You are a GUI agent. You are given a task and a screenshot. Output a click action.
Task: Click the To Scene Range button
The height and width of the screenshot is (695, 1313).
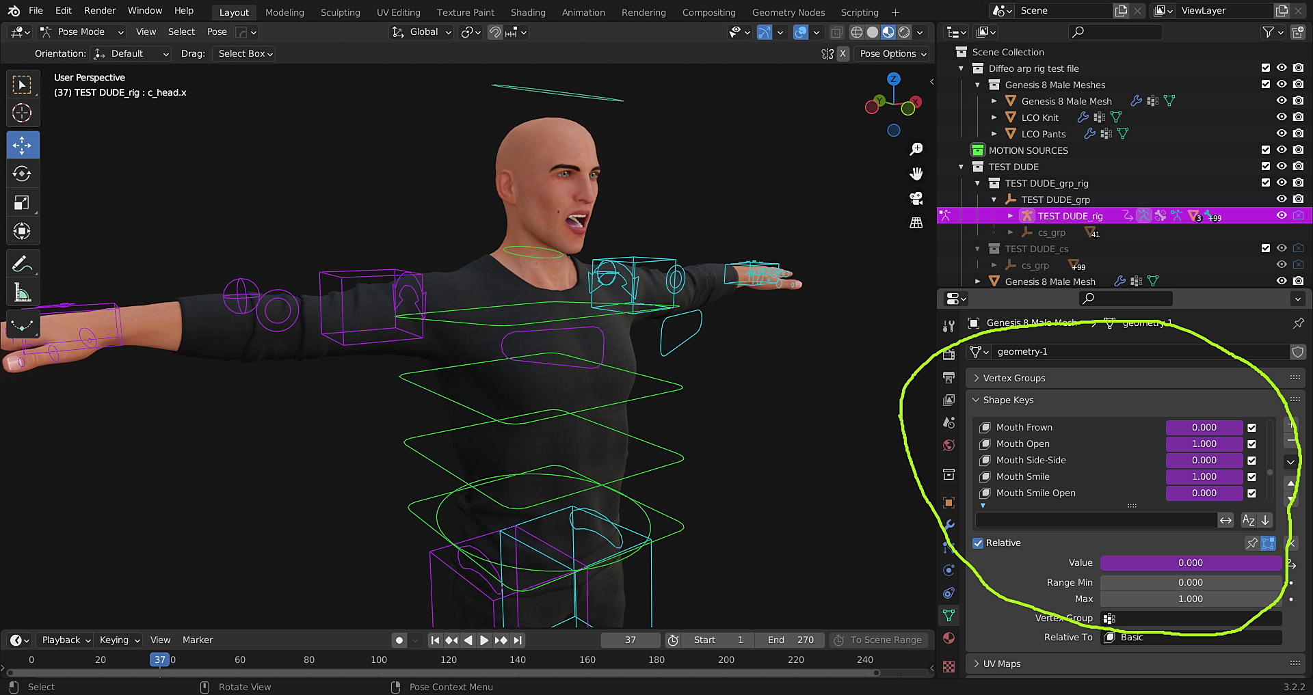pos(878,640)
